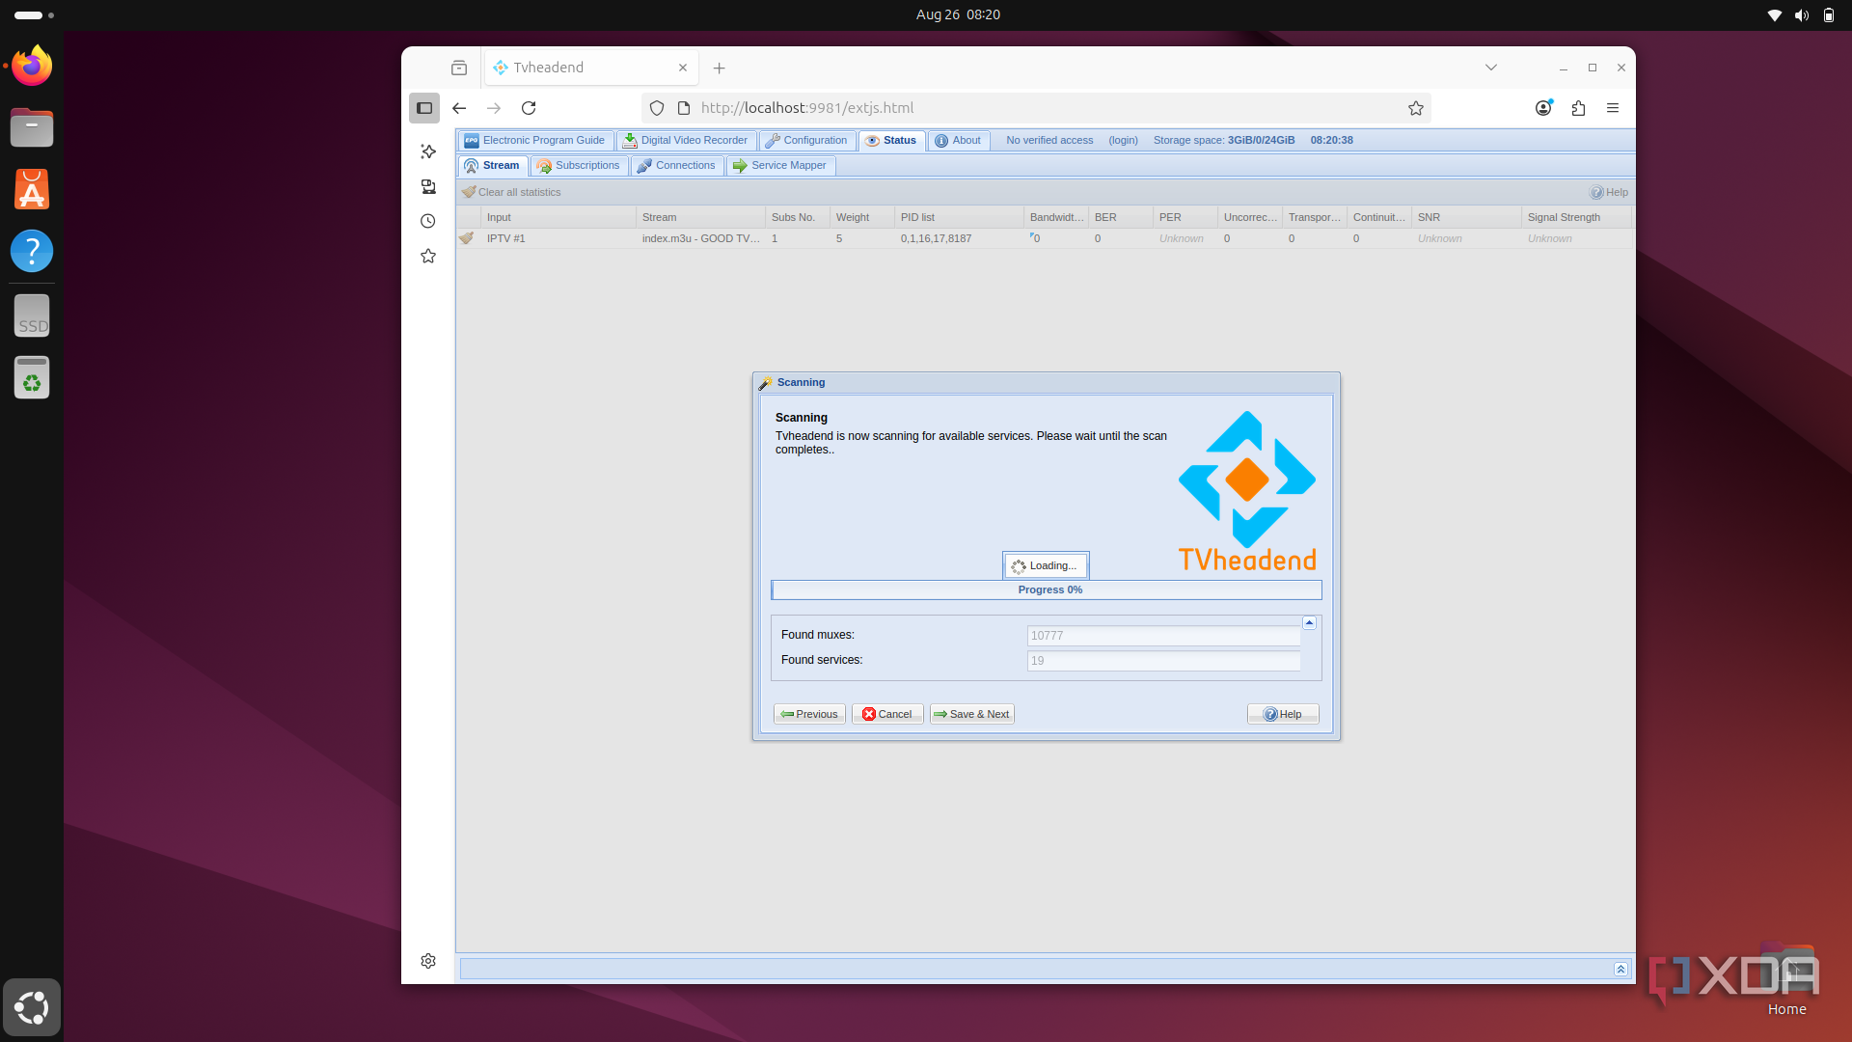Open synced tabs sidebar icon

pyautogui.click(x=428, y=186)
